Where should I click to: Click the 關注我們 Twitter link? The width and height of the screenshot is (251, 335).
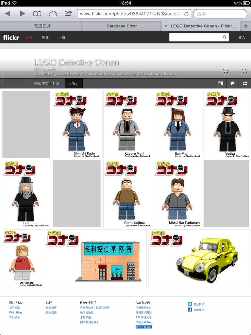pos(199,304)
